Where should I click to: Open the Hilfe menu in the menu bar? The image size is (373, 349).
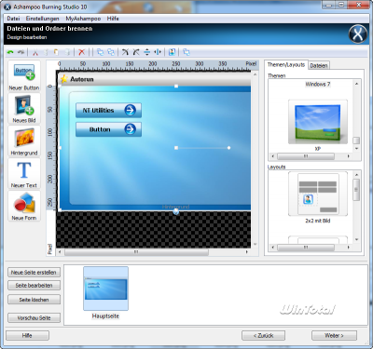tap(113, 19)
